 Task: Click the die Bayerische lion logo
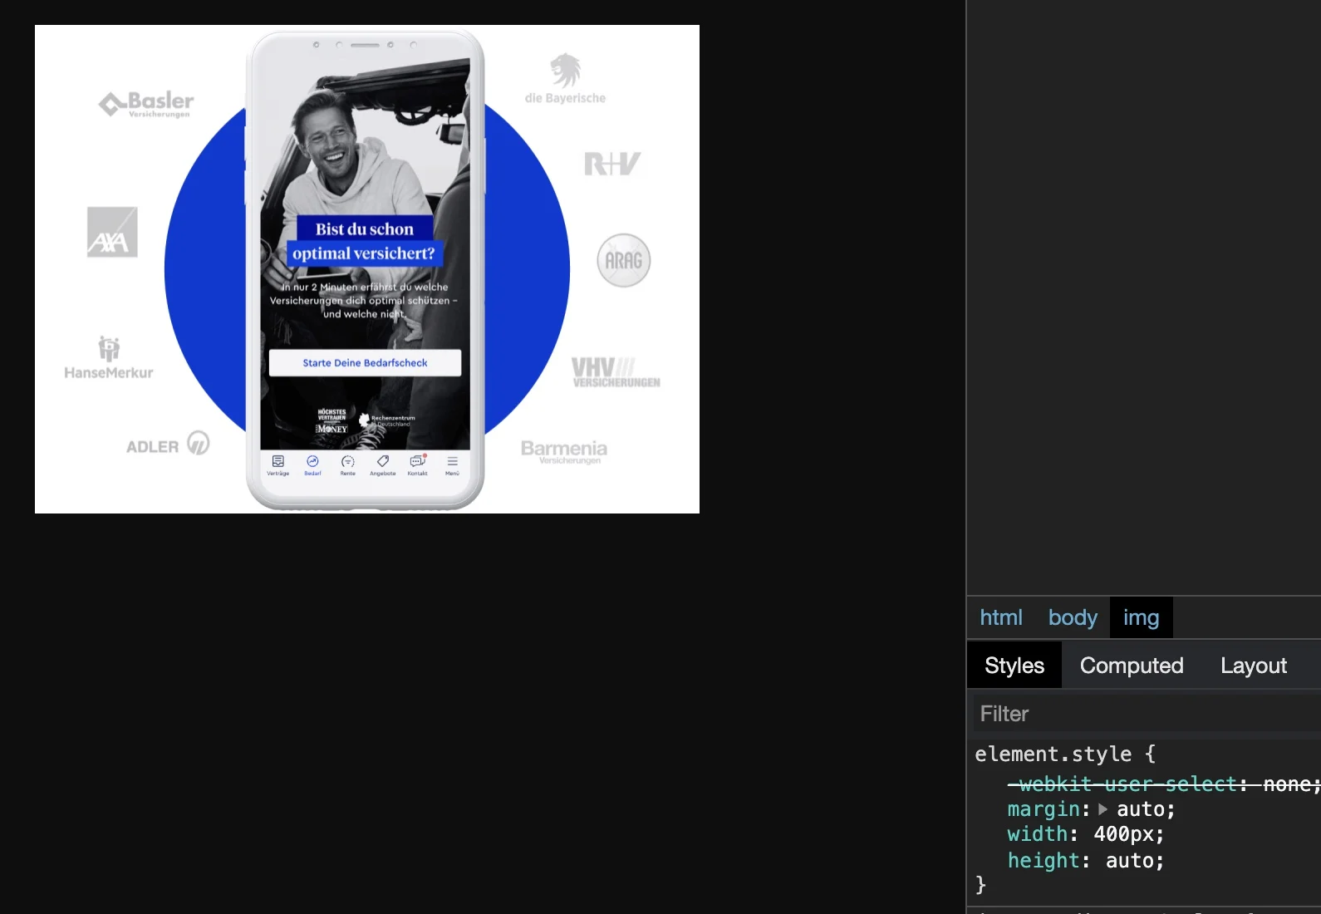point(565,79)
